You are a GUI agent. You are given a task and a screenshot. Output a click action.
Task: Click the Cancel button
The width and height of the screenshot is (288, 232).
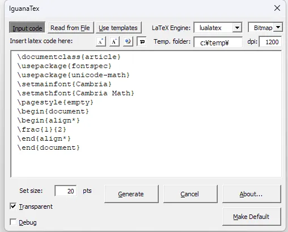pyautogui.click(x=190, y=194)
